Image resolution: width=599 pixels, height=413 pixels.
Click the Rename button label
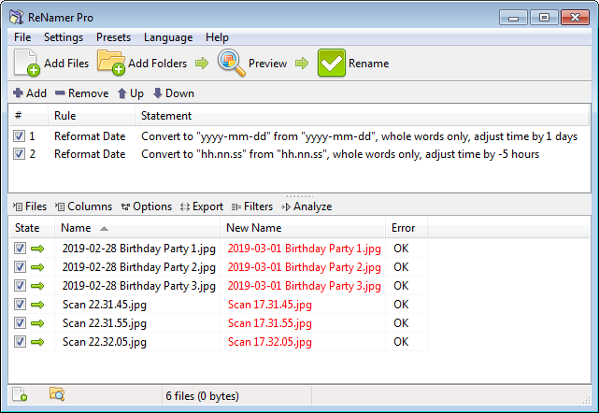[x=368, y=64]
